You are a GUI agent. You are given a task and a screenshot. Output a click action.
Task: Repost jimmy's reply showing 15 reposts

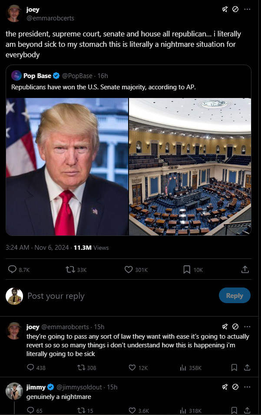pyautogui.click(x=81, y=411)
